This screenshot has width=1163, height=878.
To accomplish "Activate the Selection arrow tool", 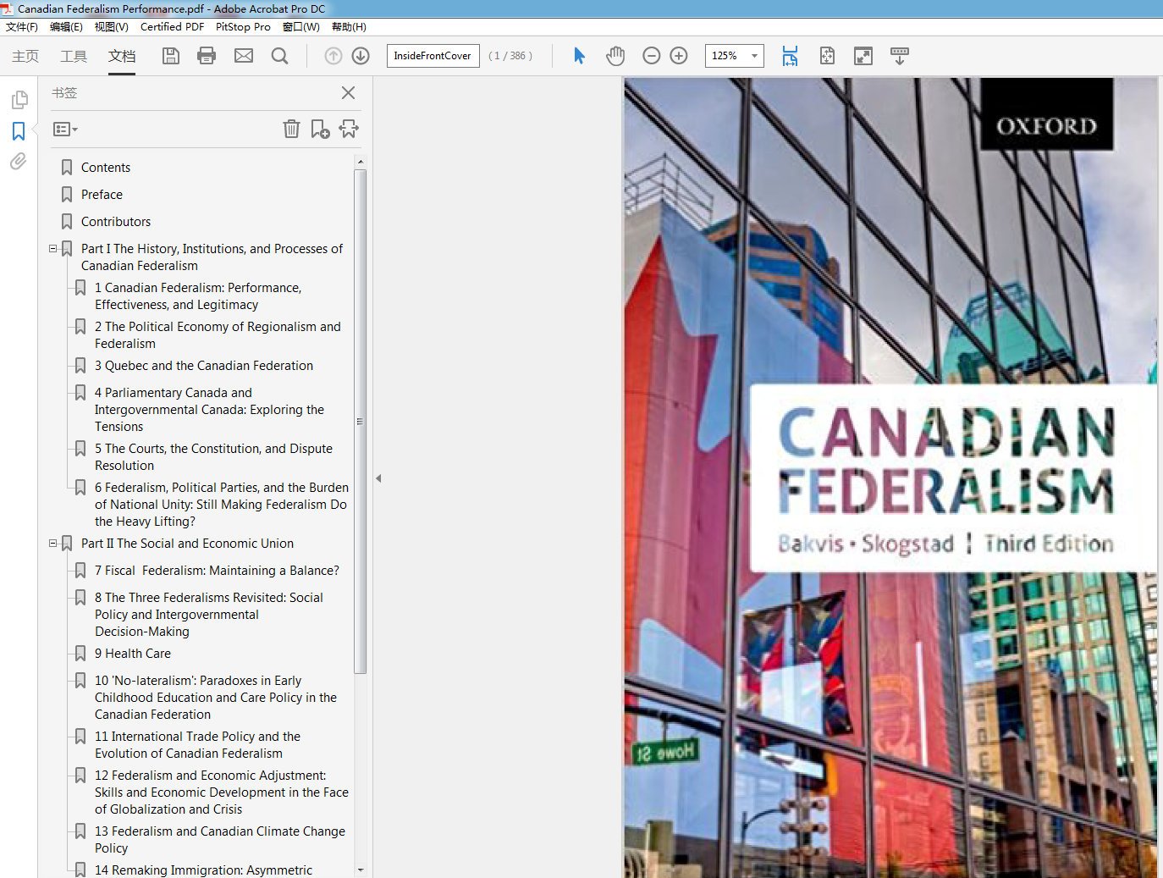I will point(579,56).
